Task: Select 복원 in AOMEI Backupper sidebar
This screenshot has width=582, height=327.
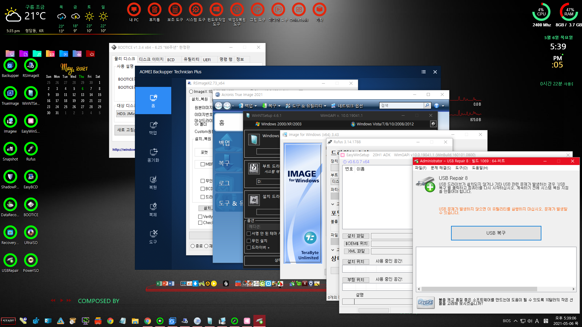Action: coord(153,182)
